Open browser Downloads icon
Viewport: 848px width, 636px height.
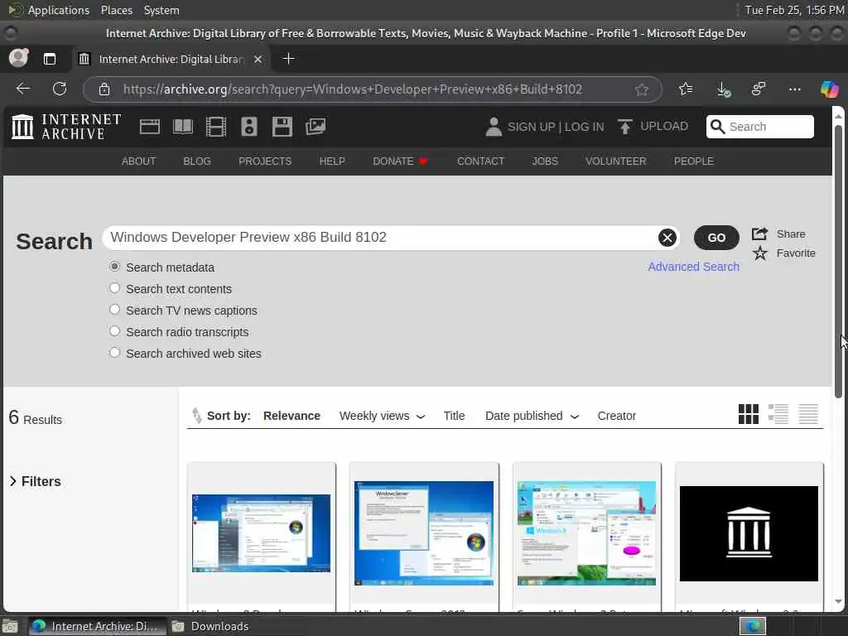coord(723,89)
